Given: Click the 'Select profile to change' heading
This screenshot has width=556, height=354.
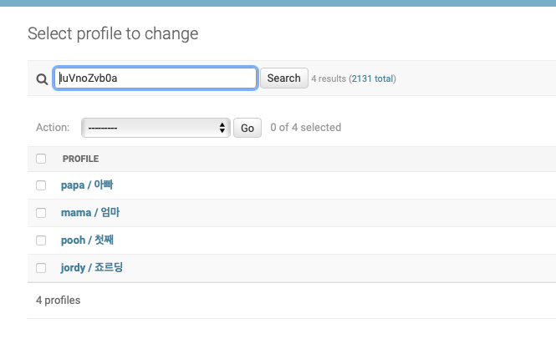Looking at the screenshot, I should pyautogui.click(x=113, y=34).
